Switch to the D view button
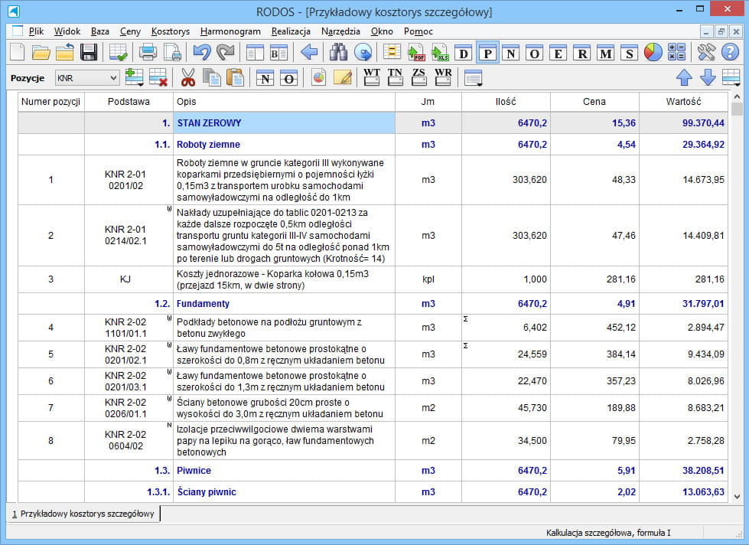This screenshot has width=749, height=545. pos(463,53)
